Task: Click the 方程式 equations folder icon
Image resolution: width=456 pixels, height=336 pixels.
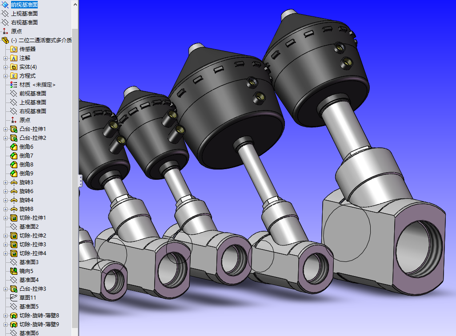Action: coord(14,76)
